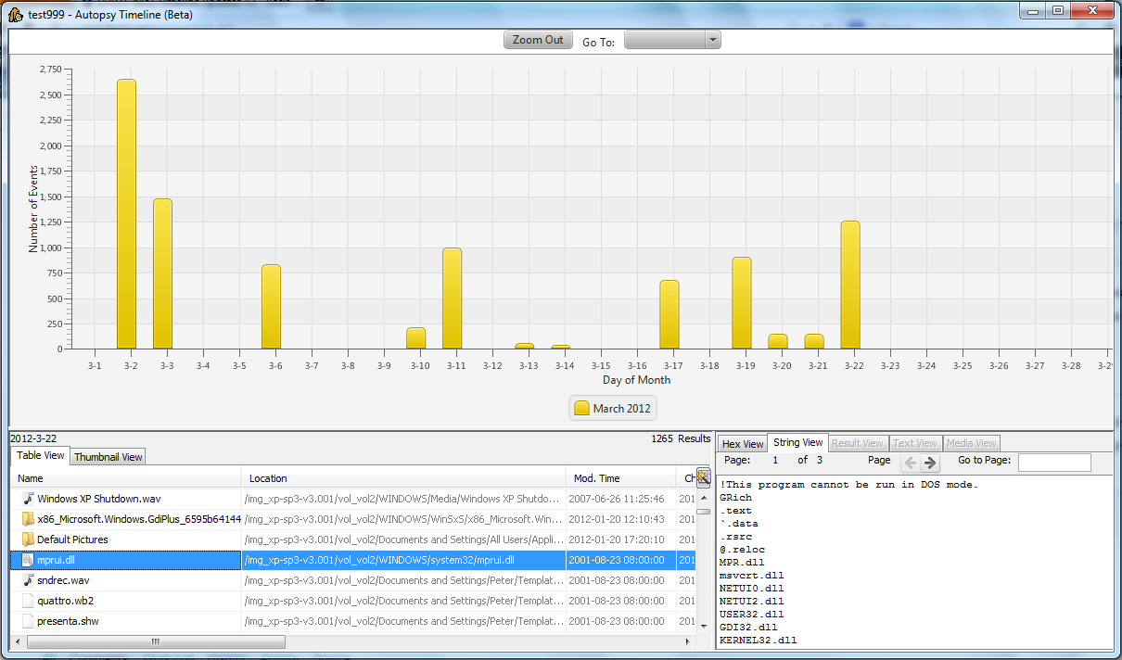Switch to Thumbnail View tab
This screenshot has height=660, width=1122.
coord(108,456)
